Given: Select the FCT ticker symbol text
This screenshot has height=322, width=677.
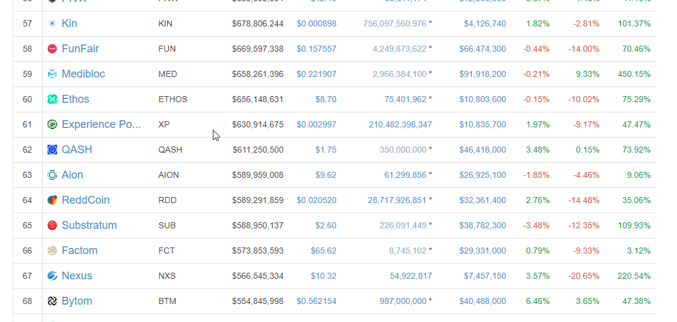Looking at the screenshot, I should [167, 251].
